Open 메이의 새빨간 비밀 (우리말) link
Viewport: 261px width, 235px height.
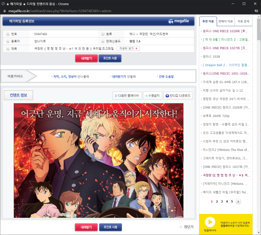coord(226,192)
